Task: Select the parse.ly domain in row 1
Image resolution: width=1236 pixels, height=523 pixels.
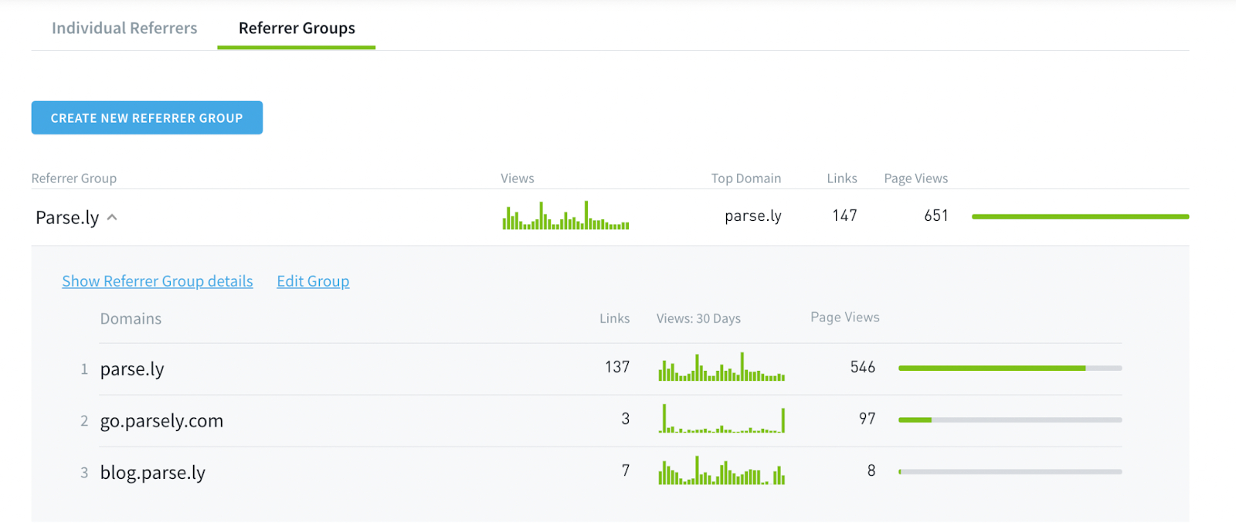Action: [x=132, y=369]
